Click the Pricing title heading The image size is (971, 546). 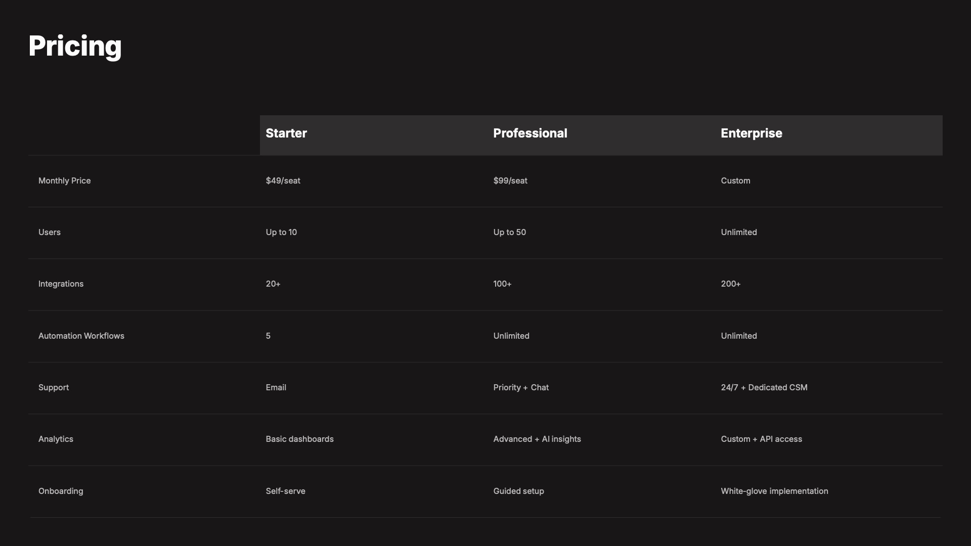[x=75, y=46]
